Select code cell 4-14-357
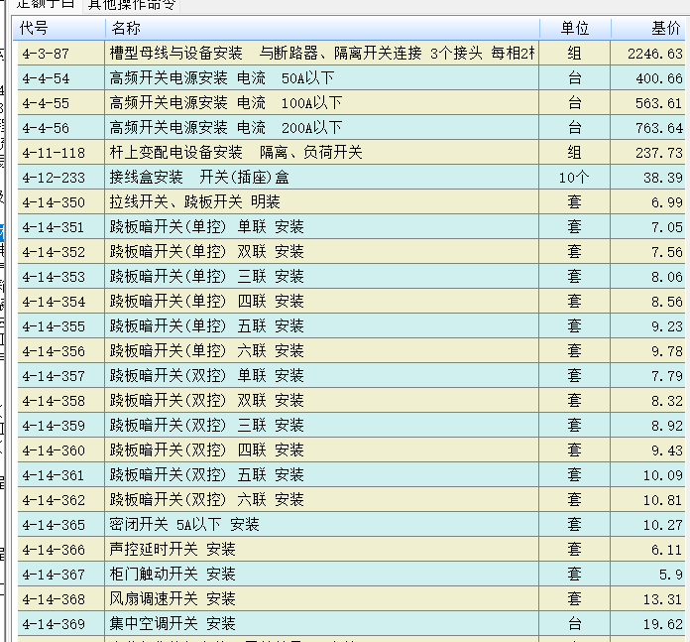690x642 pixels. pos(61,376)
